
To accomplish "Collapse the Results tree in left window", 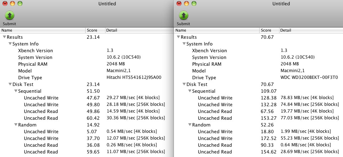I will [x=4, y=37].
